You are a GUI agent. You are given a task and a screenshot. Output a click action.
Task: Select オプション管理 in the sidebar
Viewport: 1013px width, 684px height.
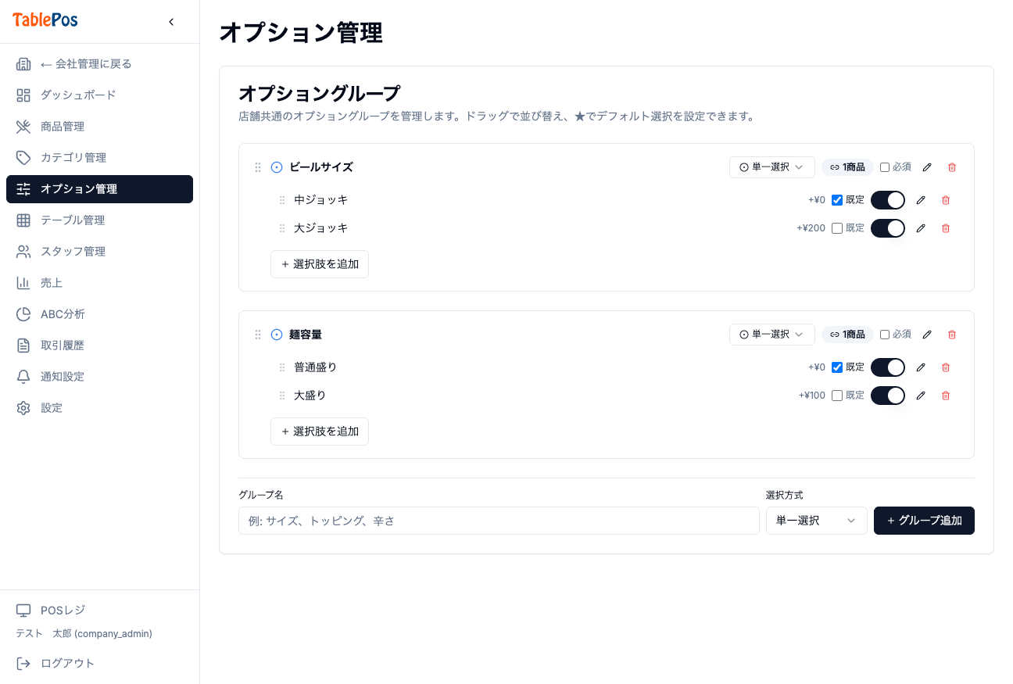pos(99,189)
